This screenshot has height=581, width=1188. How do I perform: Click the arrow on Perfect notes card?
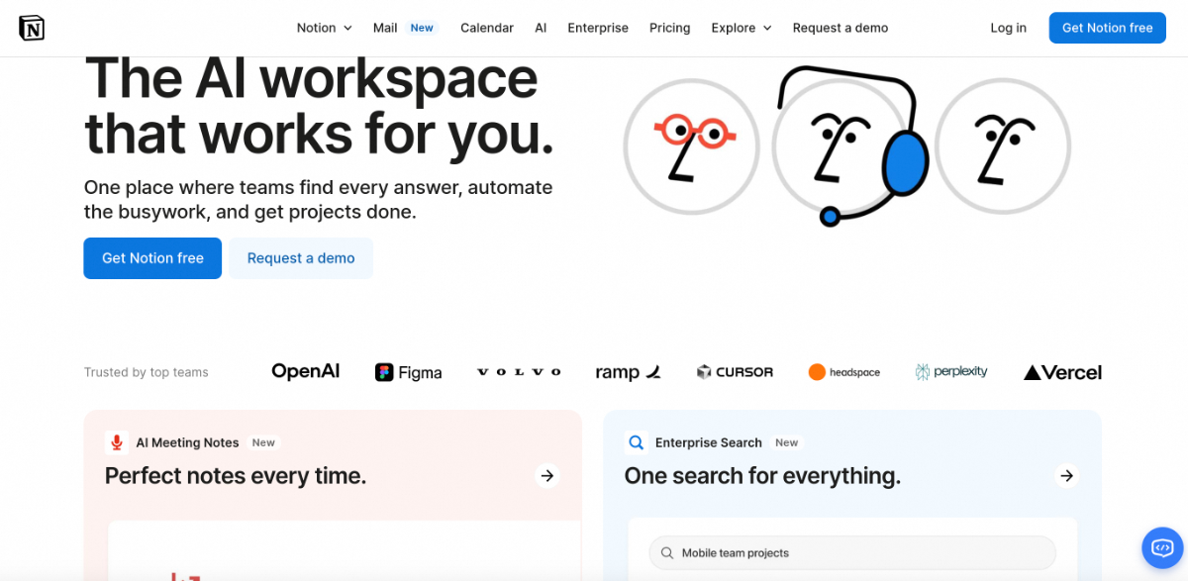546,476
